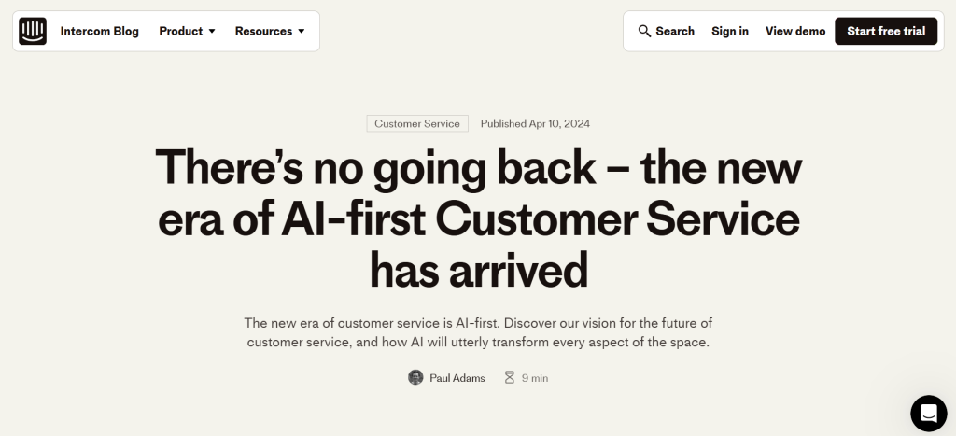The width and height of the screenshot is (956, 436).
Task: Click the small arrow beside Resources
Action: [x=302, y=32]
